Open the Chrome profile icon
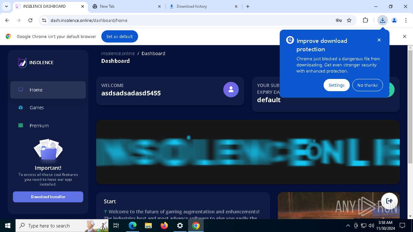The height and width of the screenshot is (232, 413). point(394,20)
